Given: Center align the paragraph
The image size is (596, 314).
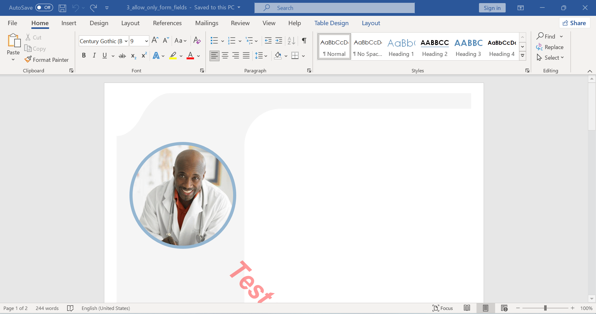Looking at the screenshot, I should (x=225, y=55).
